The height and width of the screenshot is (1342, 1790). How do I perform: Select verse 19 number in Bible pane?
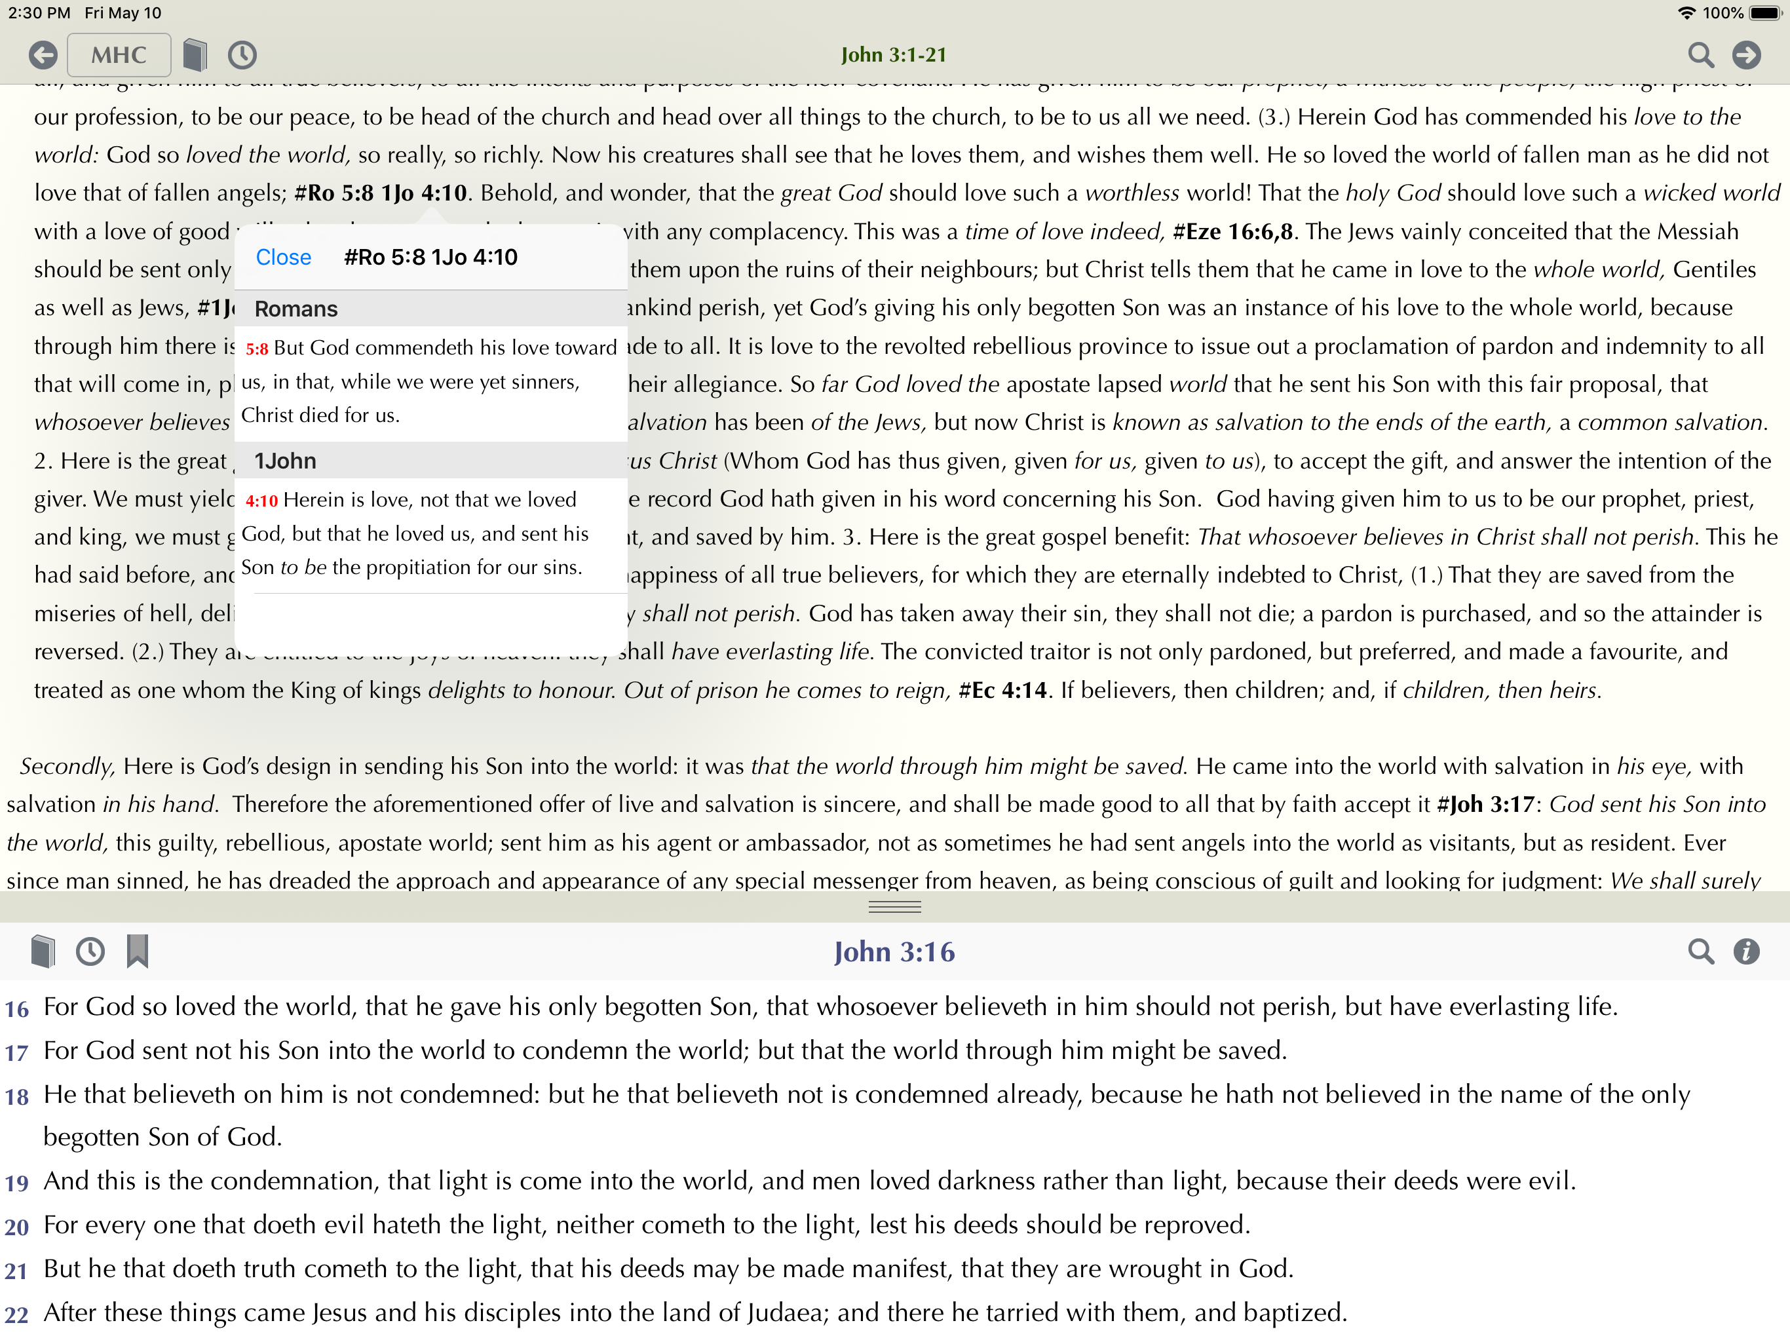coord(17,1183)
